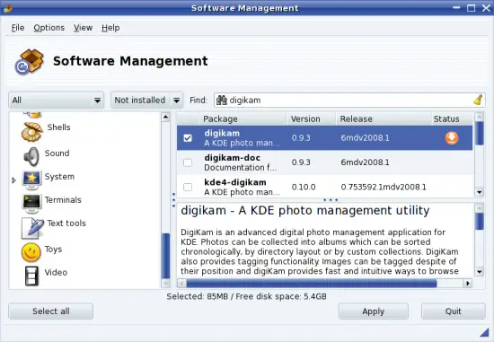Click the description pane horizontal scrollbar
Screen dimensions: 494x342
pyautogui.click(x=325, y=284)
